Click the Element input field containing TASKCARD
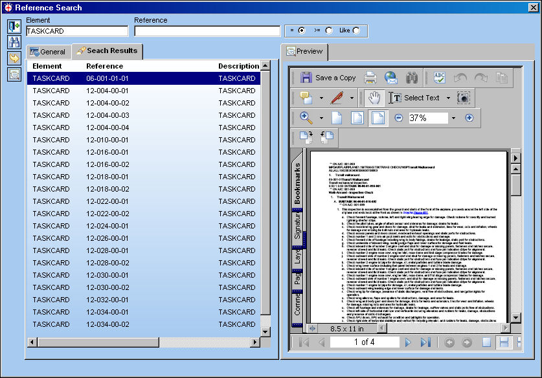This screenshot has width=542, height=378. pyautogui.click(x=77, y=31)
